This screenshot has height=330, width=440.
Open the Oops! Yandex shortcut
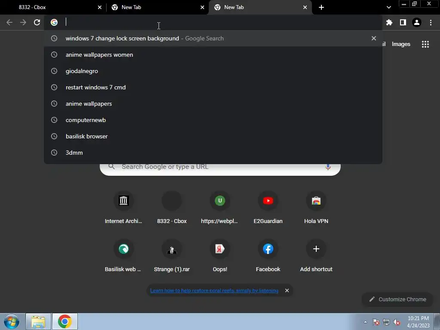(x=220, y=256)
